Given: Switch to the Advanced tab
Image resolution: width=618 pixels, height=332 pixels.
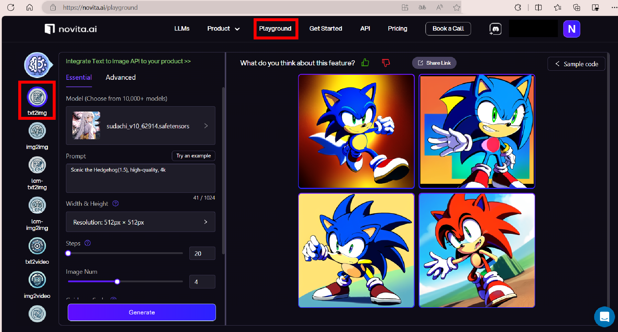Looking at the screenshot, I should point(120,77).
